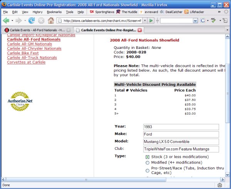The height and width of the screenshot is (189, 231).
Task: Click the activity throbber icon
Action: click(x=226, y=12)
